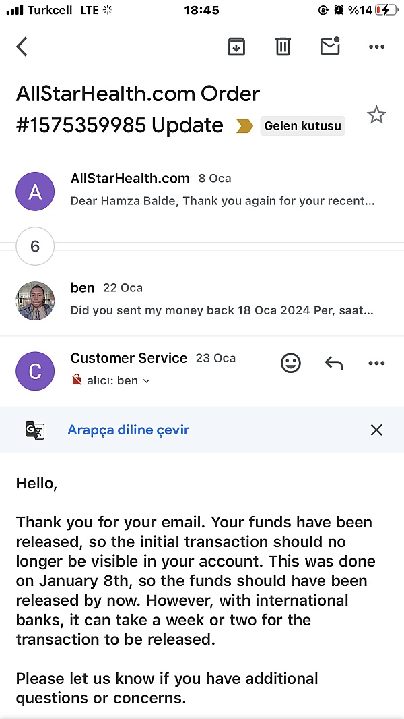The width and height of the screenshot is (404, 719).
Task: Open more options for Customer Service message
Action: click(376, 364)
